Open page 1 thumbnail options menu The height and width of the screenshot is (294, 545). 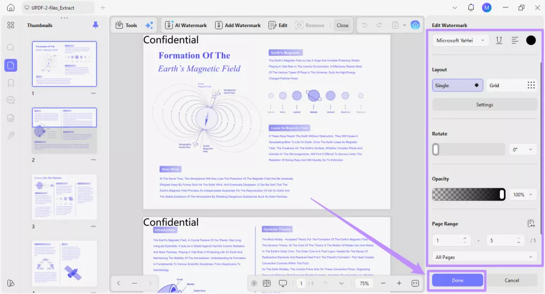click(93, 93)
